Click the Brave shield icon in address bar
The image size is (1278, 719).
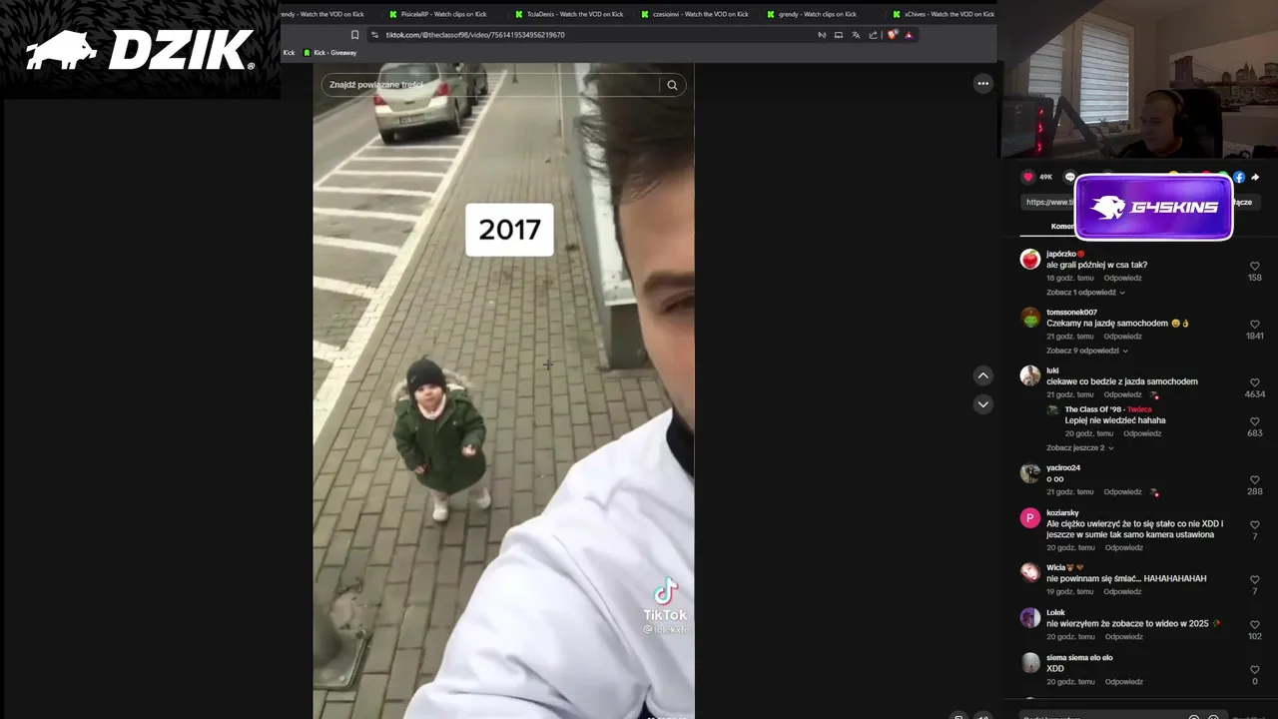893,35
